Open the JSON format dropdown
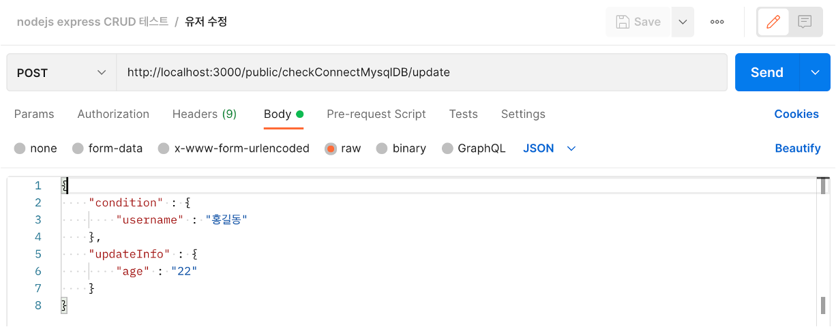The image size is (836, 327). click(x=550, y=149)
